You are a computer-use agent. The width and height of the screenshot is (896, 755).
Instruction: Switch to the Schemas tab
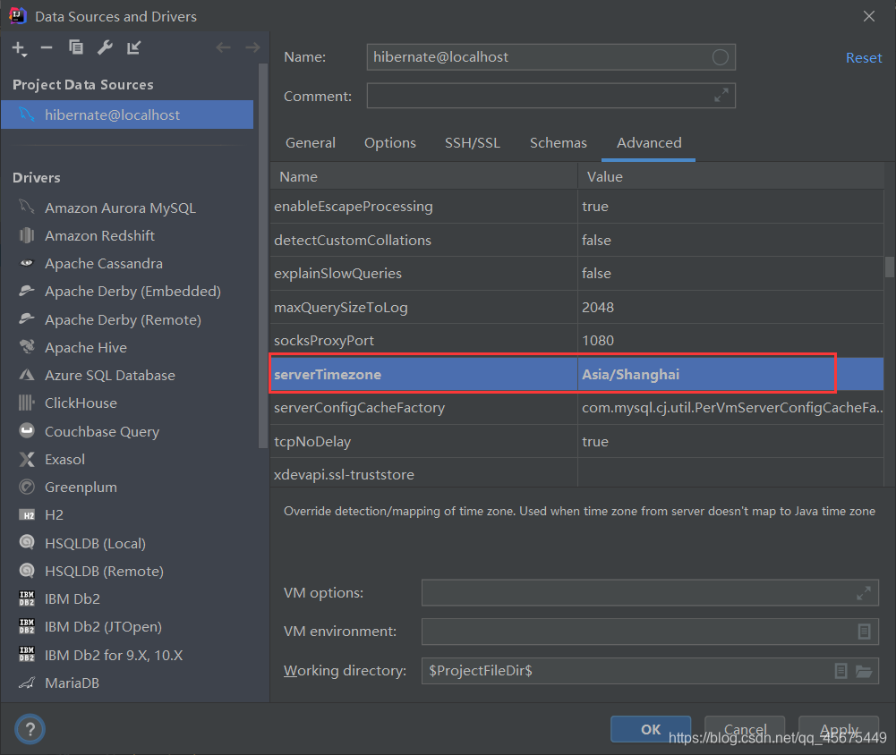tap(558, 142)
